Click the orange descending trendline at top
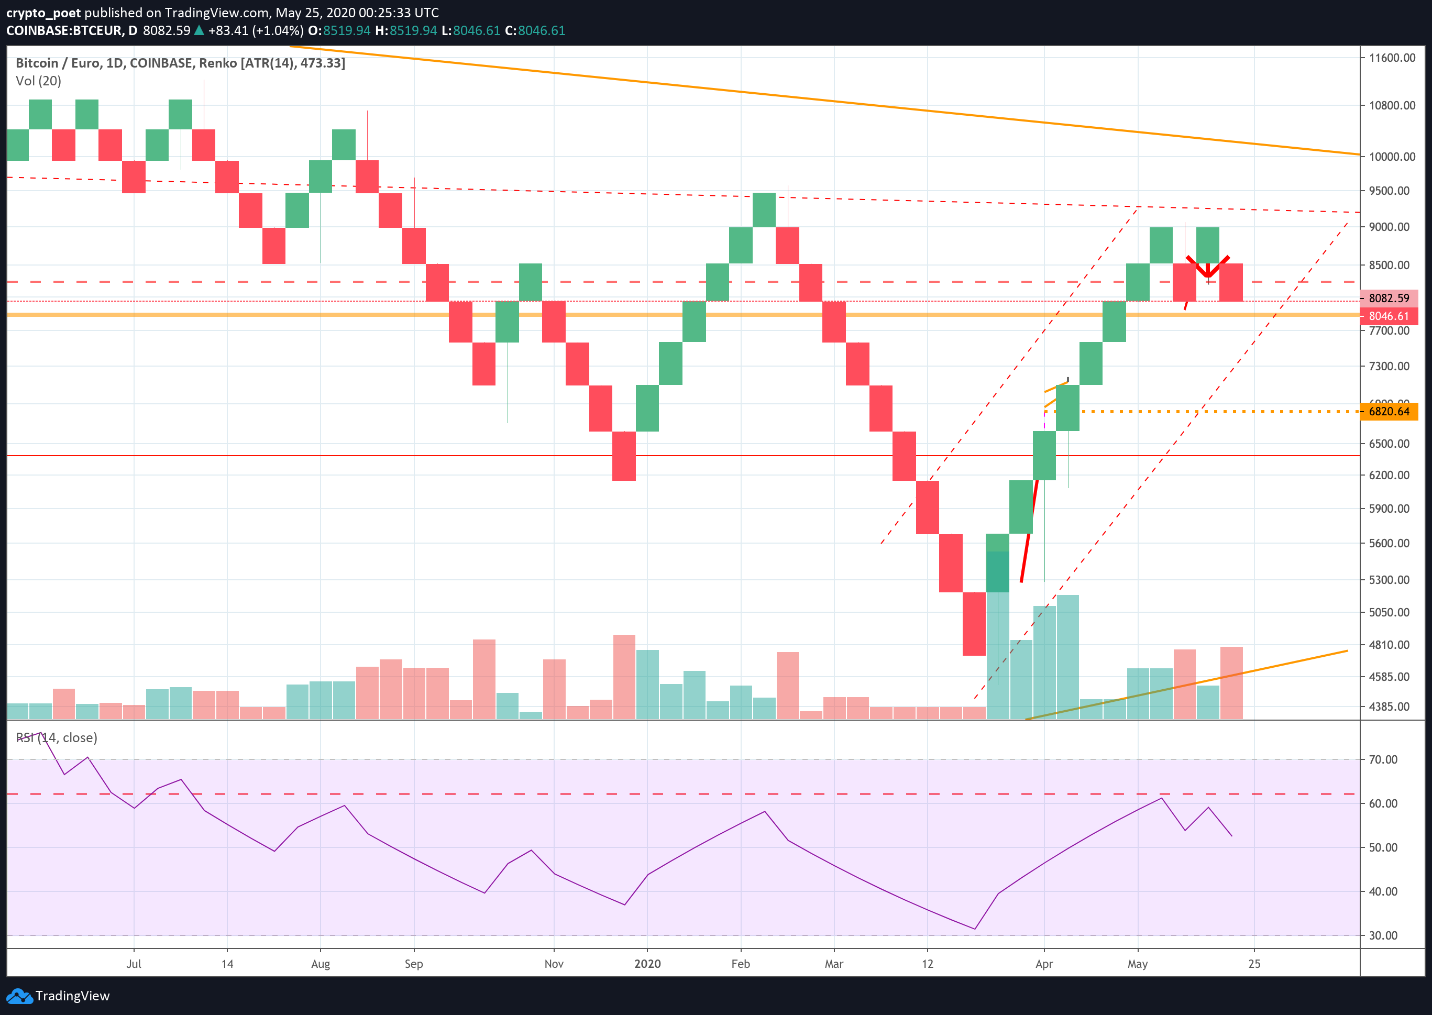This screenshot has height=1015, width=1432. tap(824, 101)
